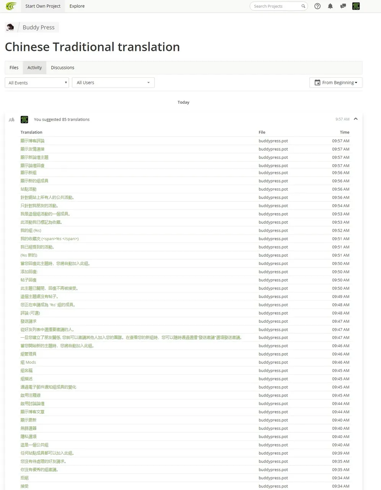Open translation '组 Mods'
381x490 pixels.
tap(28, 363)
